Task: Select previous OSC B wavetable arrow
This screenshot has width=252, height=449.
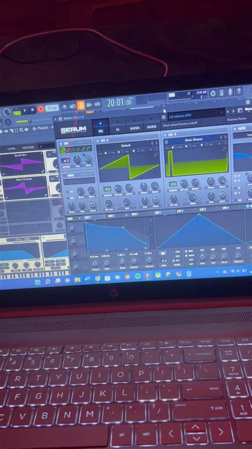Action: [x=222, y=137]
